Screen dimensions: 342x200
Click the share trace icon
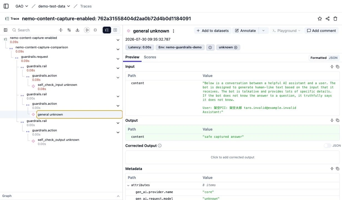(328, 19)
